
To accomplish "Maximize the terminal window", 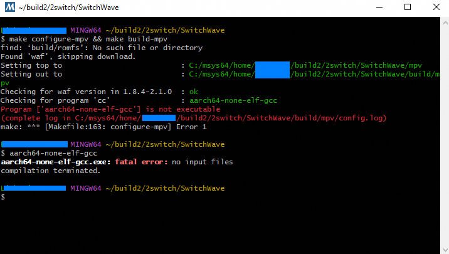I will tap(408, 7).
